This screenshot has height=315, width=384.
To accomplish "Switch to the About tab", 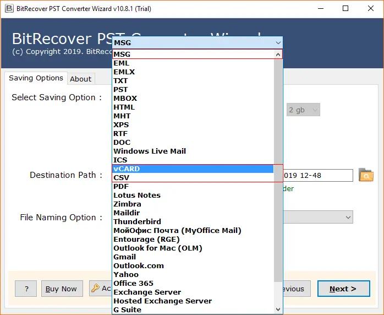I will click(x=80, y=79).
